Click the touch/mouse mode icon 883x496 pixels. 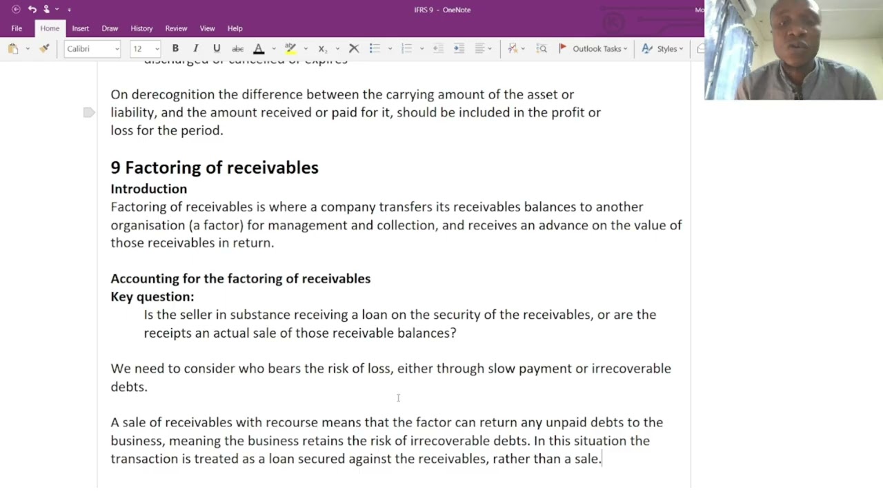coord(47,10)
